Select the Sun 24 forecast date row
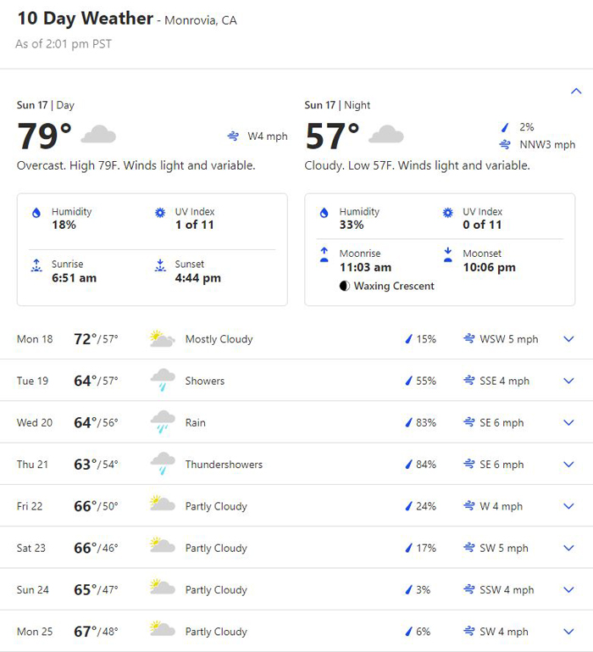Image resolution: width=593 pixels, height=652 pixels. (296, 589)
